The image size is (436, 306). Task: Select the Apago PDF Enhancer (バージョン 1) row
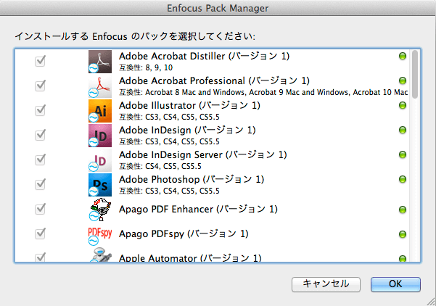212,210
